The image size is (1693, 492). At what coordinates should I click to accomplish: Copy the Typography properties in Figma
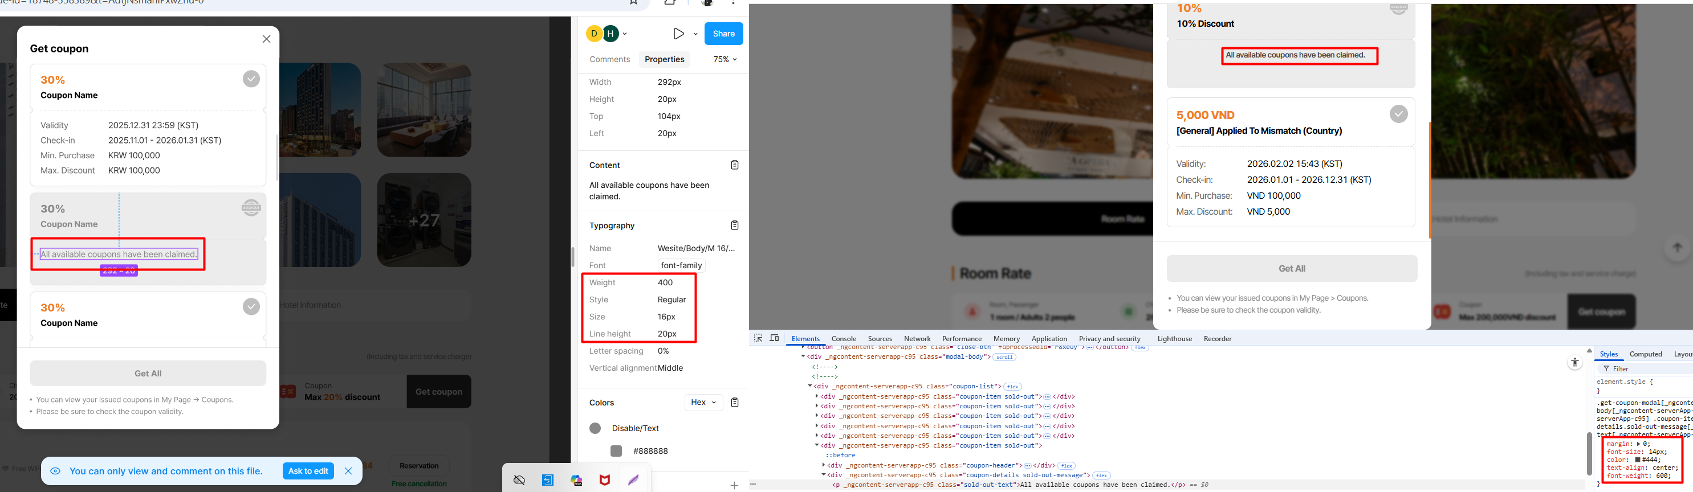click(735, 225)
